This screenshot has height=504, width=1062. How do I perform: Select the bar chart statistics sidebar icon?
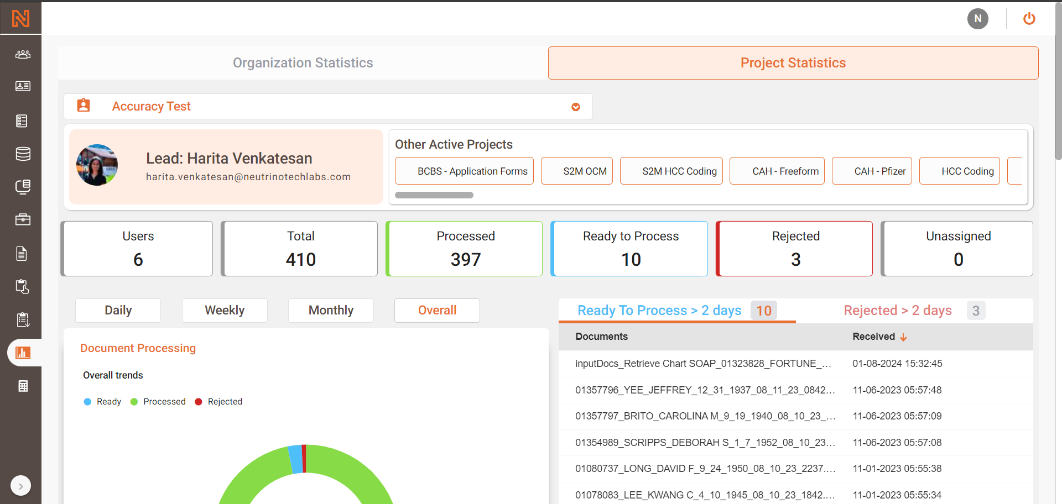pyautogui.click(x=23, y=353)
